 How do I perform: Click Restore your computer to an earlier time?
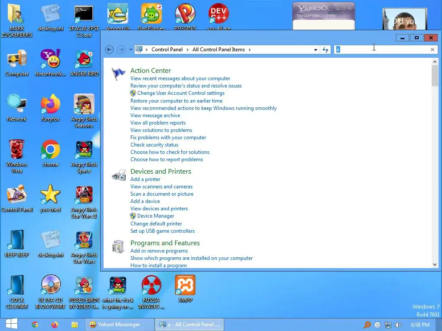pos(176,101)
